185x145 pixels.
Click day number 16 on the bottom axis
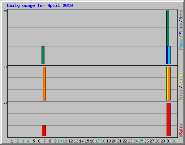coord(92,141)
